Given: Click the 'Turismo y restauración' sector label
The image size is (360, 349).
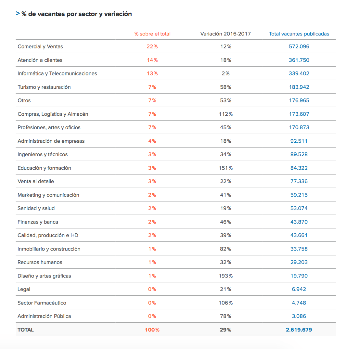Looking at the screenshot, I should [44, 87].
